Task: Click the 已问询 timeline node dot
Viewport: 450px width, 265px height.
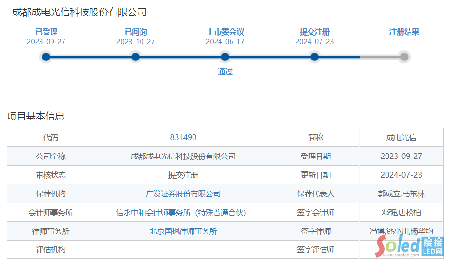Action: (136, 57)
